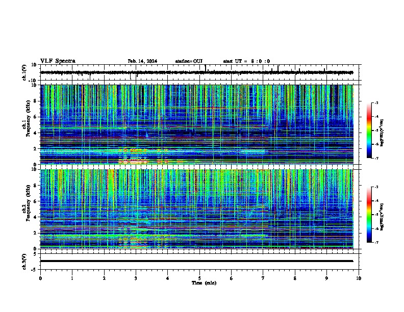Click tick label "9" on the time axis
Screen dimensions: 404x312
point(326,278)
